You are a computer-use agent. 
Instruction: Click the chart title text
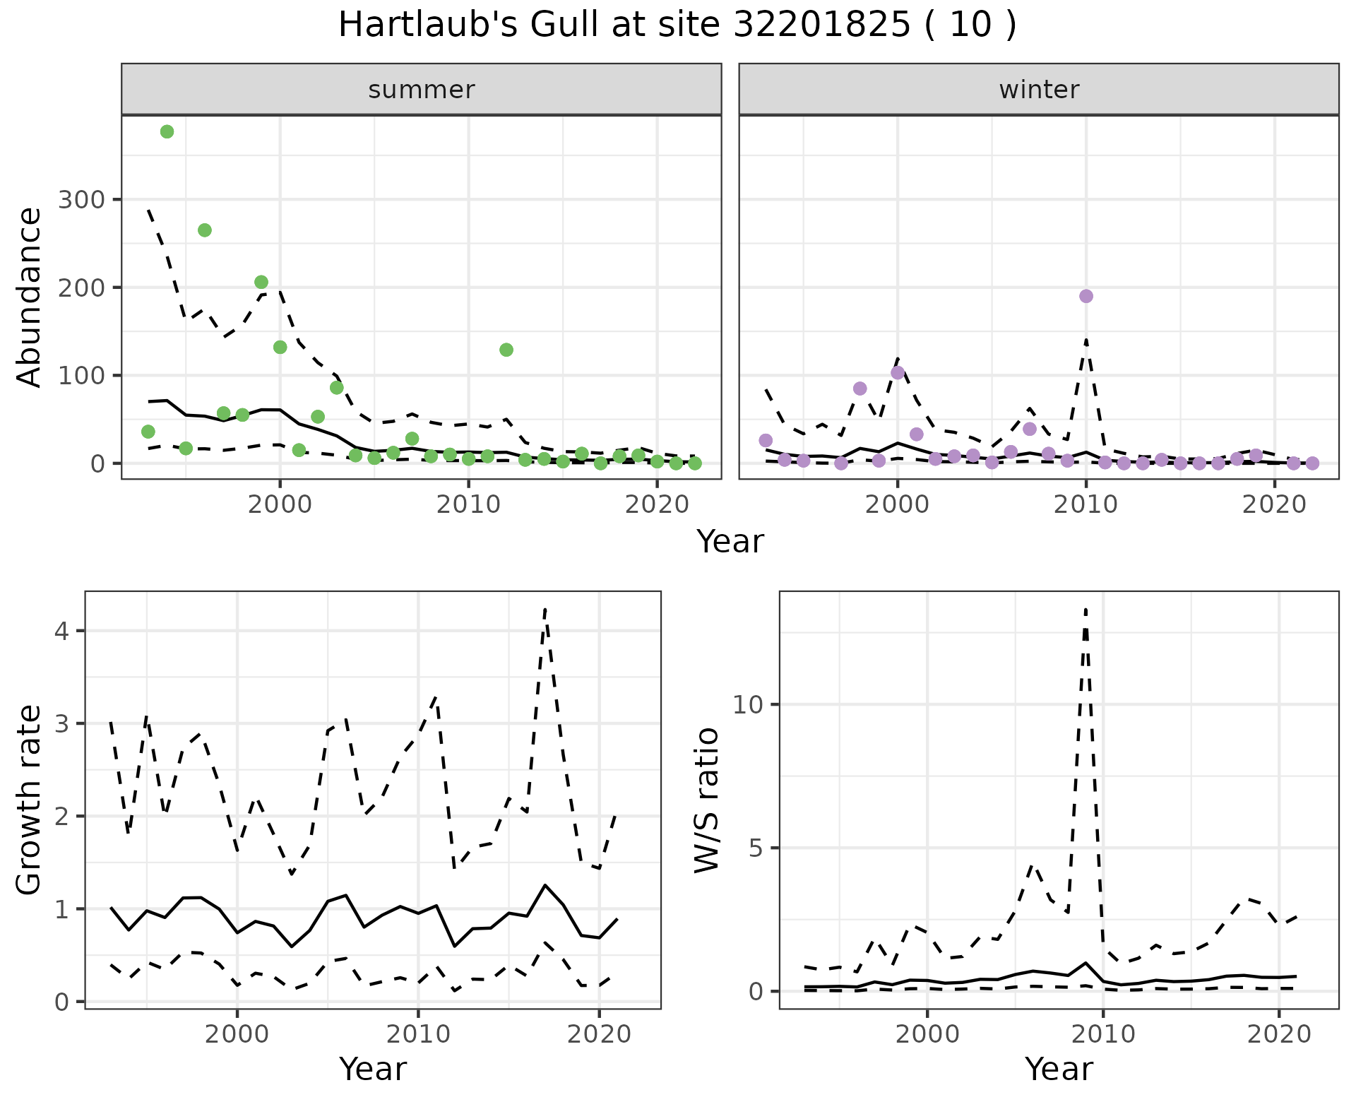[x=677, y=25]
